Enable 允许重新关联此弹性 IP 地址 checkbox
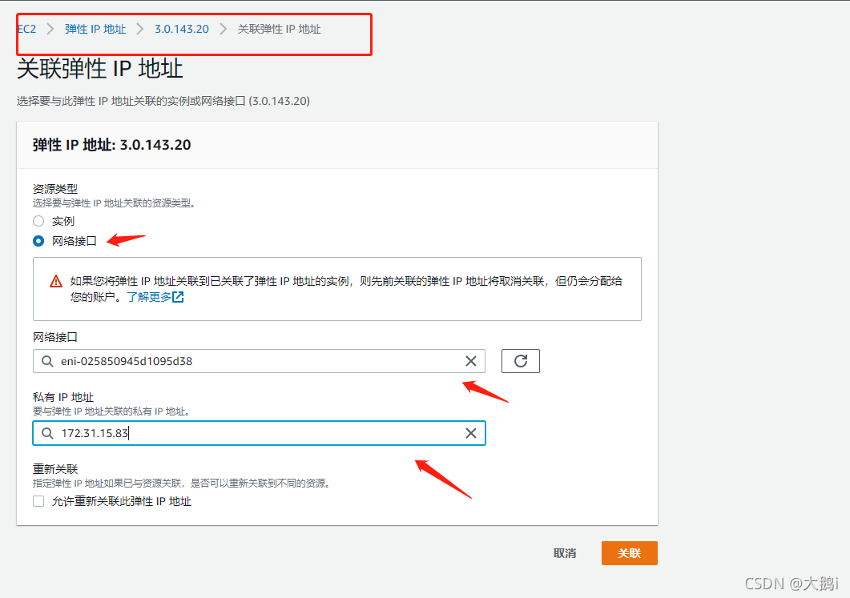 tap(38, 502)
